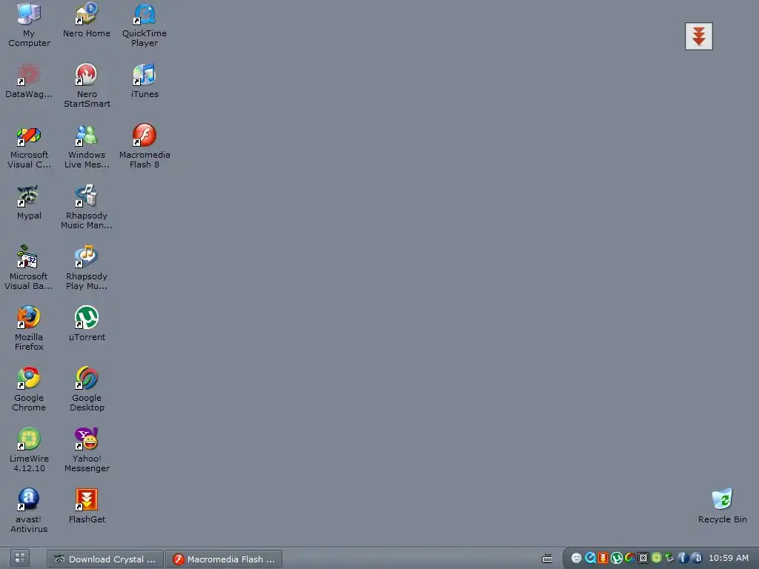This screenshot has height=569, width=759.
Task: Select the Windows Live Messenger shortcut
Action: coord(87,146)
